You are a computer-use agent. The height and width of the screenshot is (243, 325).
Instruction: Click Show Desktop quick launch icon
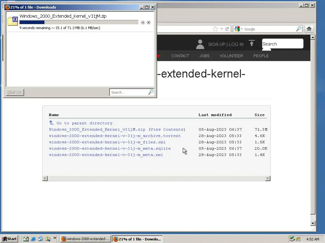click(26, 239)
